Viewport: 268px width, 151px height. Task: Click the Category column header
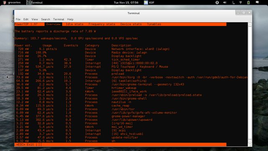pyautogui.click(x=92, y=45)
